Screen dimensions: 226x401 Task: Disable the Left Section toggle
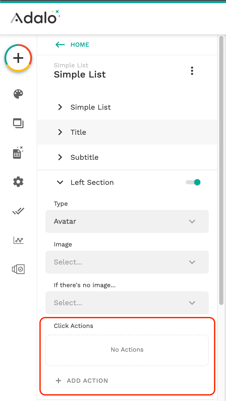click(193, 182)
